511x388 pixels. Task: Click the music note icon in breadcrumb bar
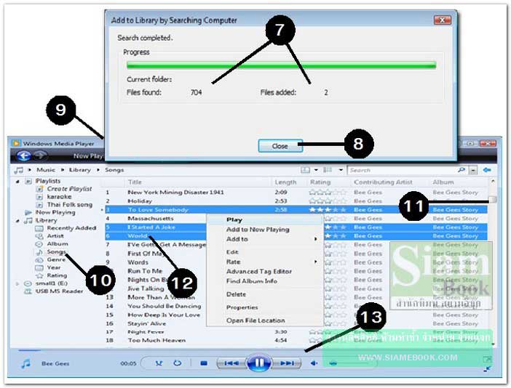(19, 170)
